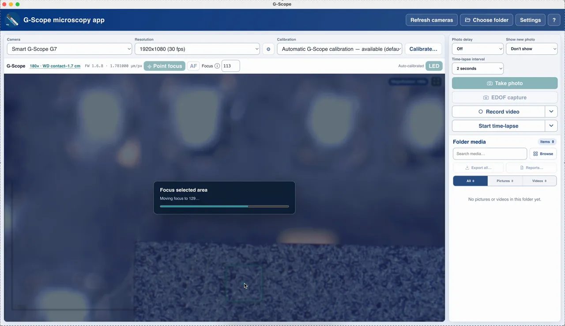This screenshot has height=326, width=565.
Task: Toggle the LED light
Action: (434, 66)
